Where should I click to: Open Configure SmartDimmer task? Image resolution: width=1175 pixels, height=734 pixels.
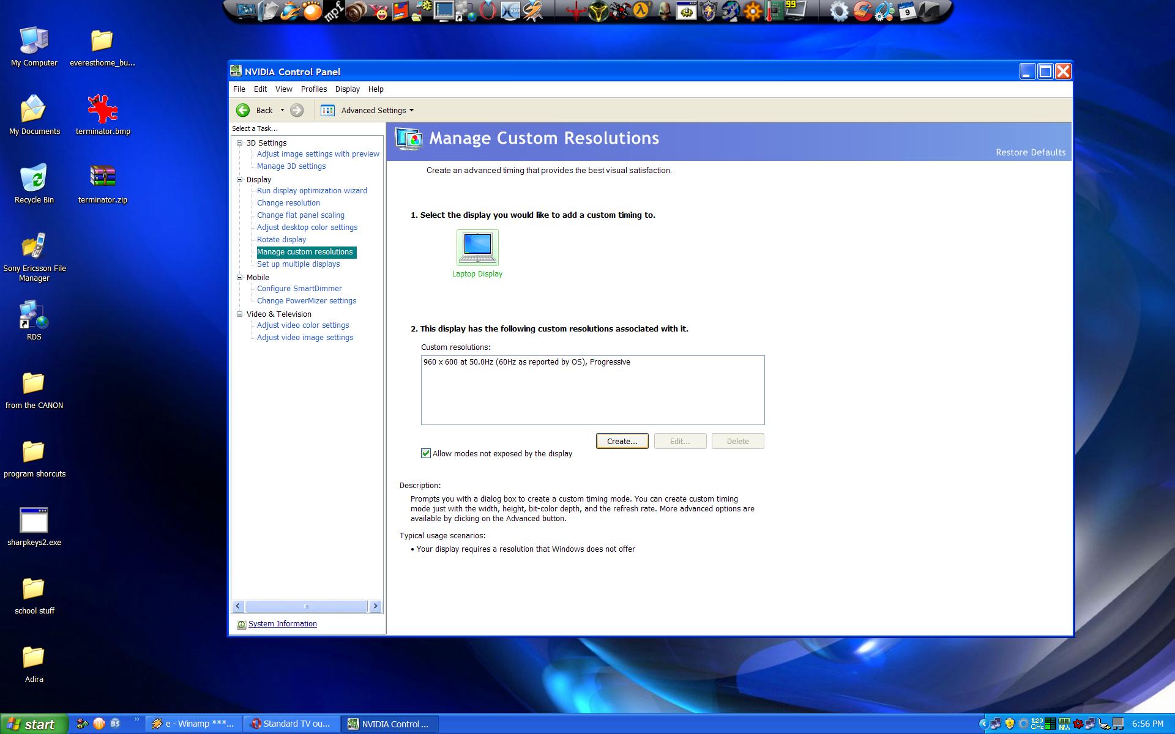299,289
